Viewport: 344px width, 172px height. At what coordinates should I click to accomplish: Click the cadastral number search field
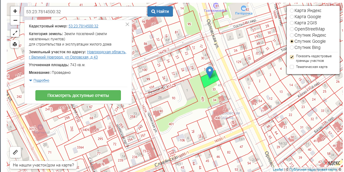[85, 12]
